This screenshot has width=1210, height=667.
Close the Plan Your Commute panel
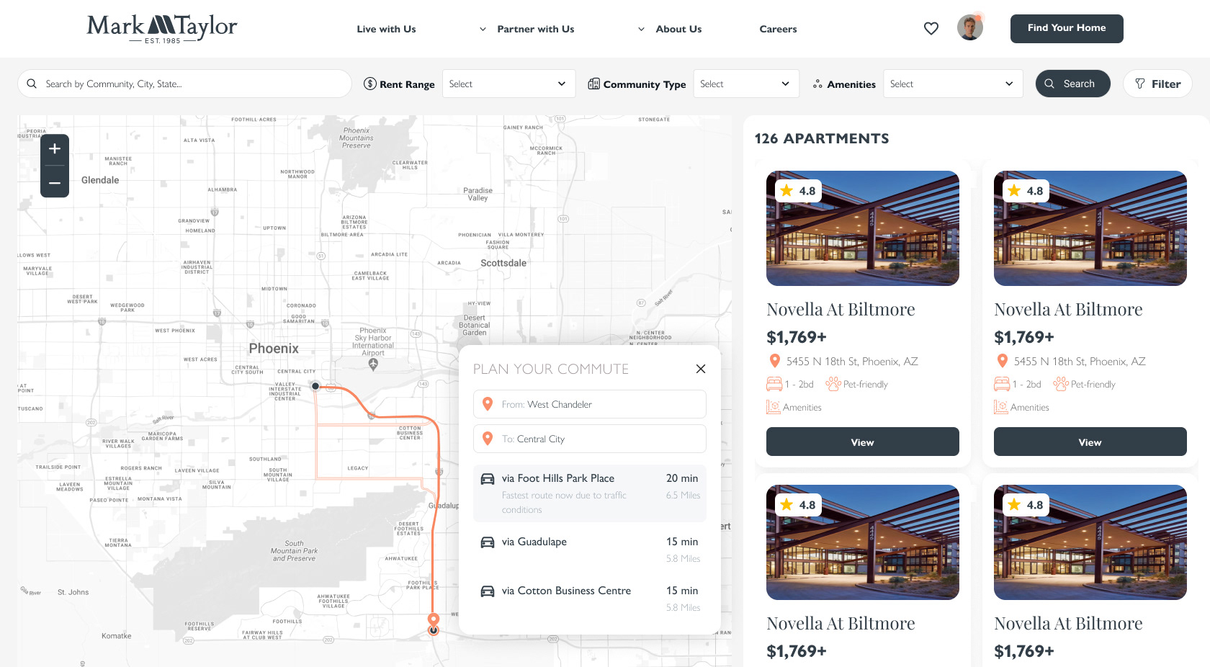pos(701,369)
